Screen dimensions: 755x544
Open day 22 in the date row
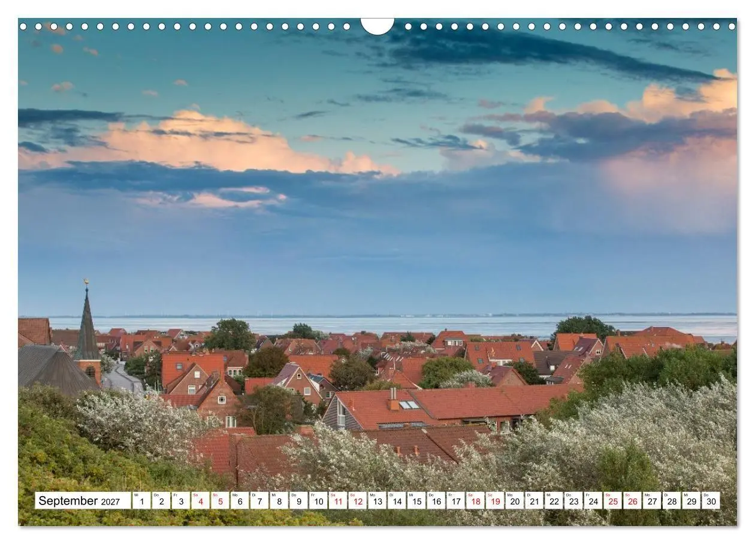pos(554,501)
